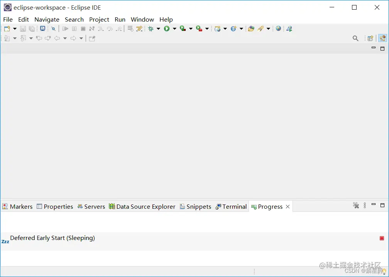The image size is (389, 277).
Task: Click the Open Type folder icon
Action: pyautogui.click(x=251, y=29)
